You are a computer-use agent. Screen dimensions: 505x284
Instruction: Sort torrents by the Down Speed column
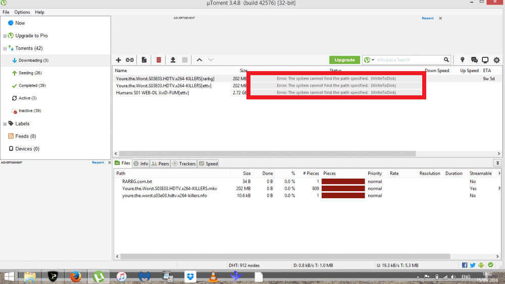point(436,71)
